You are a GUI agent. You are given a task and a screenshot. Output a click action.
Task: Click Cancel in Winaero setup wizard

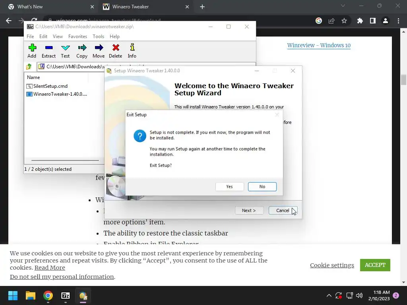(x=283, y=210)
